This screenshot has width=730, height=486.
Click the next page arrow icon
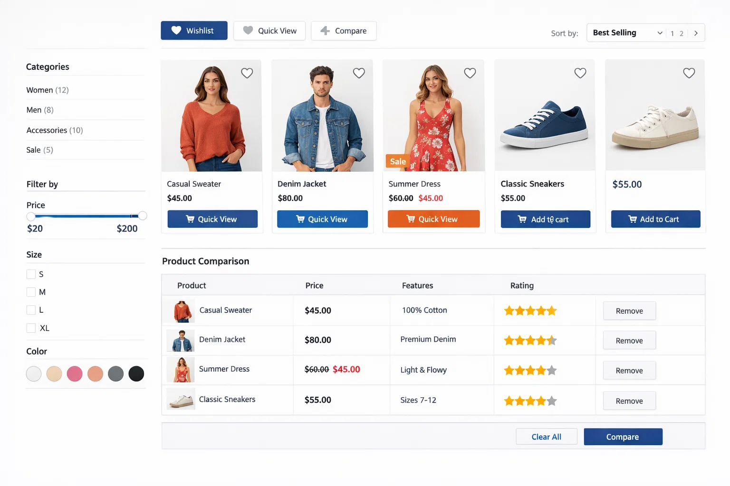[696, 33]
